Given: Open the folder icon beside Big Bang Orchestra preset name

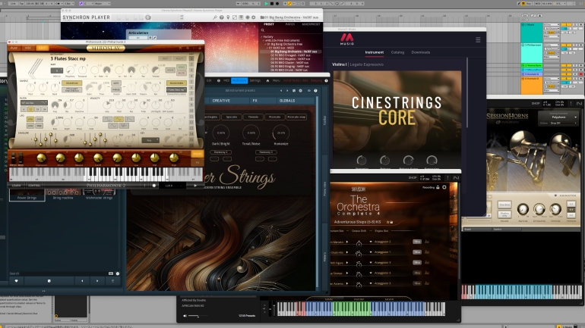Looking at the screenshot, I should point(262,17).
